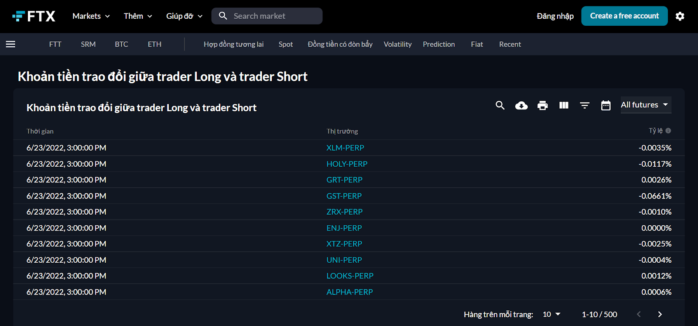Open the LOOKS-PERP market link
The image size is (698, 326).
pos(350,276)
